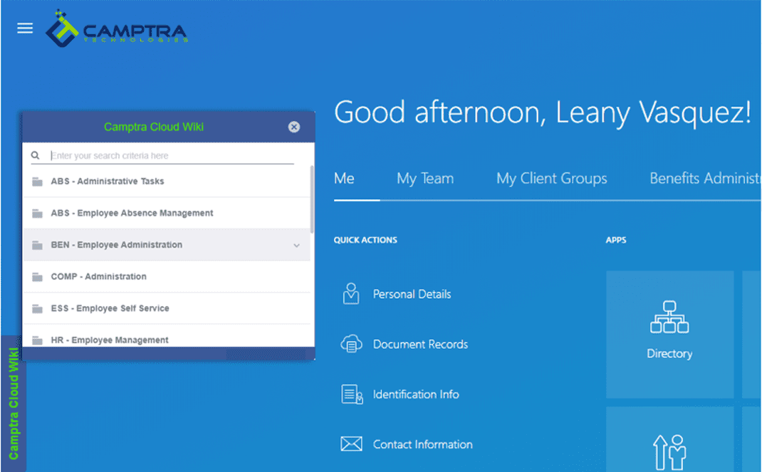Open the Directory app tile
This screenshot has width=762, height=472.
pyautogui.click(x=669, y=333)
